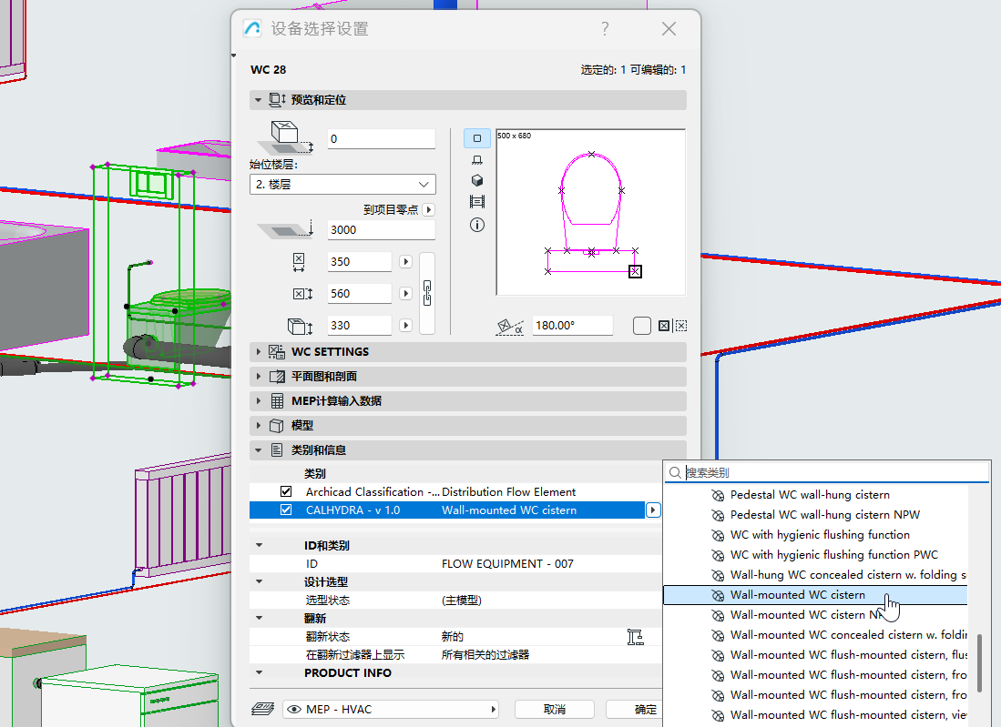Screen dimensions: 1001x727
Task: Toggle the dimension chain link icon
Action: 427,293
